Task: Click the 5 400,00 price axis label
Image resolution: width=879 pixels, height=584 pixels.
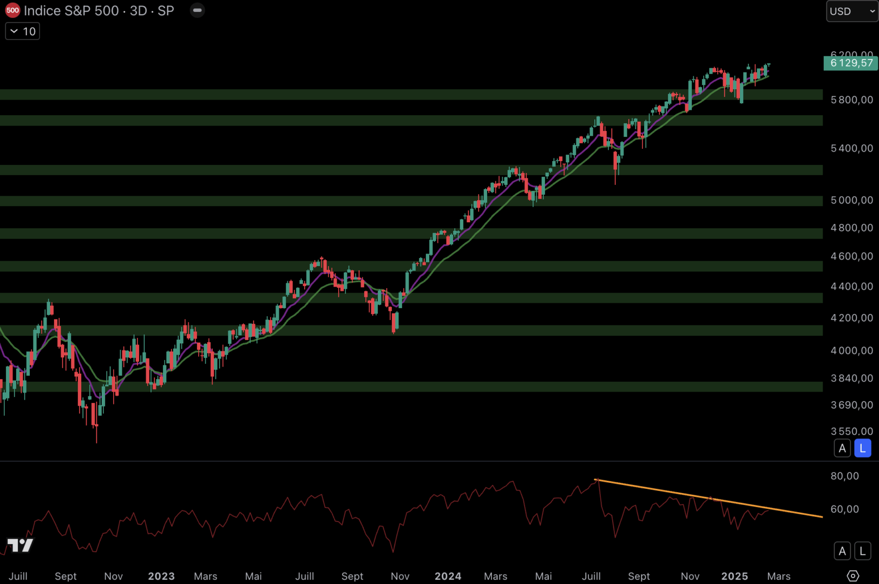Action: [x=852, y=148]
